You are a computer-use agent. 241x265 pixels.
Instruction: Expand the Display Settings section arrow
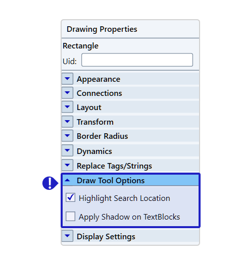(x=68, y=236)
